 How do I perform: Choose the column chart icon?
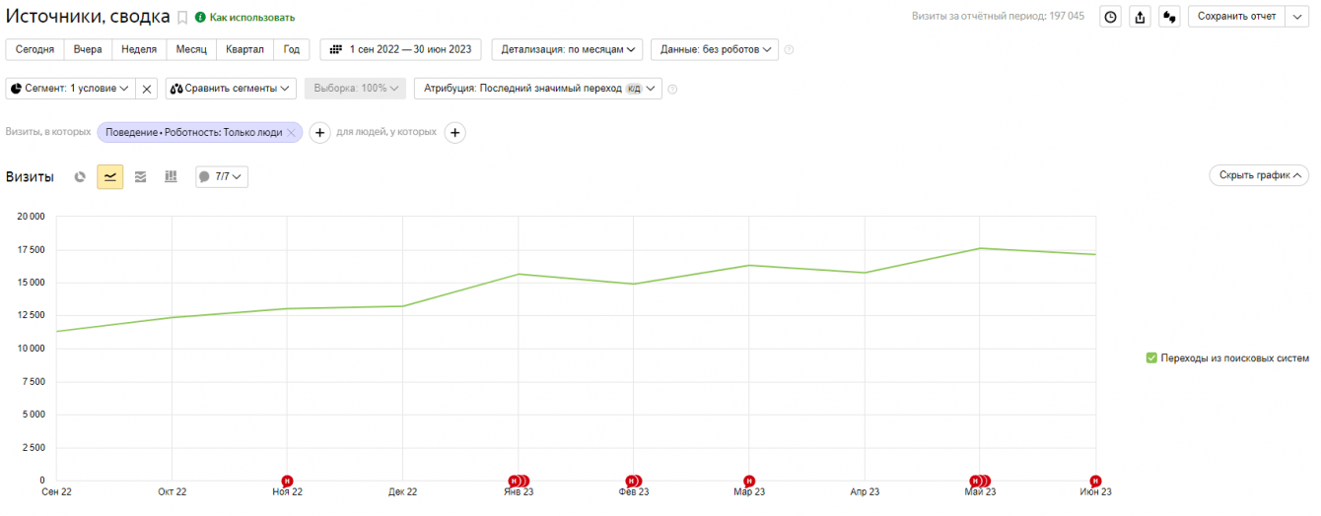click(171, 177)
